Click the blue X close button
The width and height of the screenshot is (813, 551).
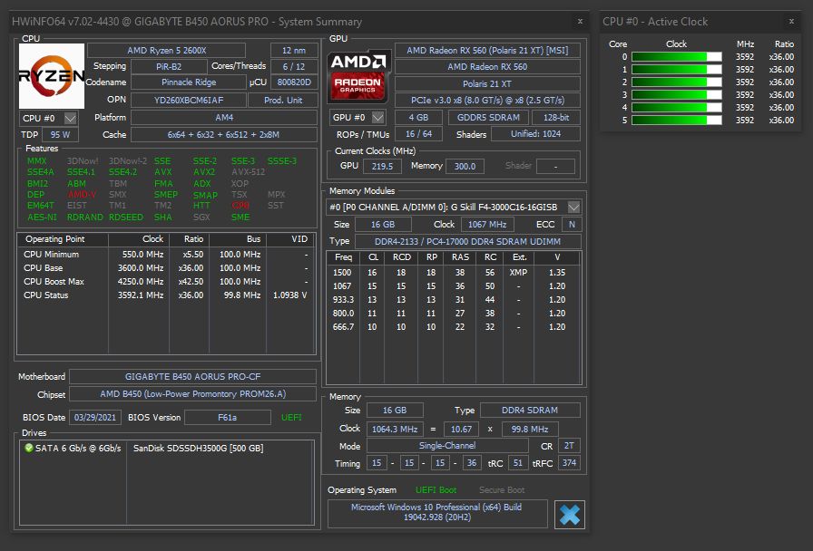click(569, 514)
